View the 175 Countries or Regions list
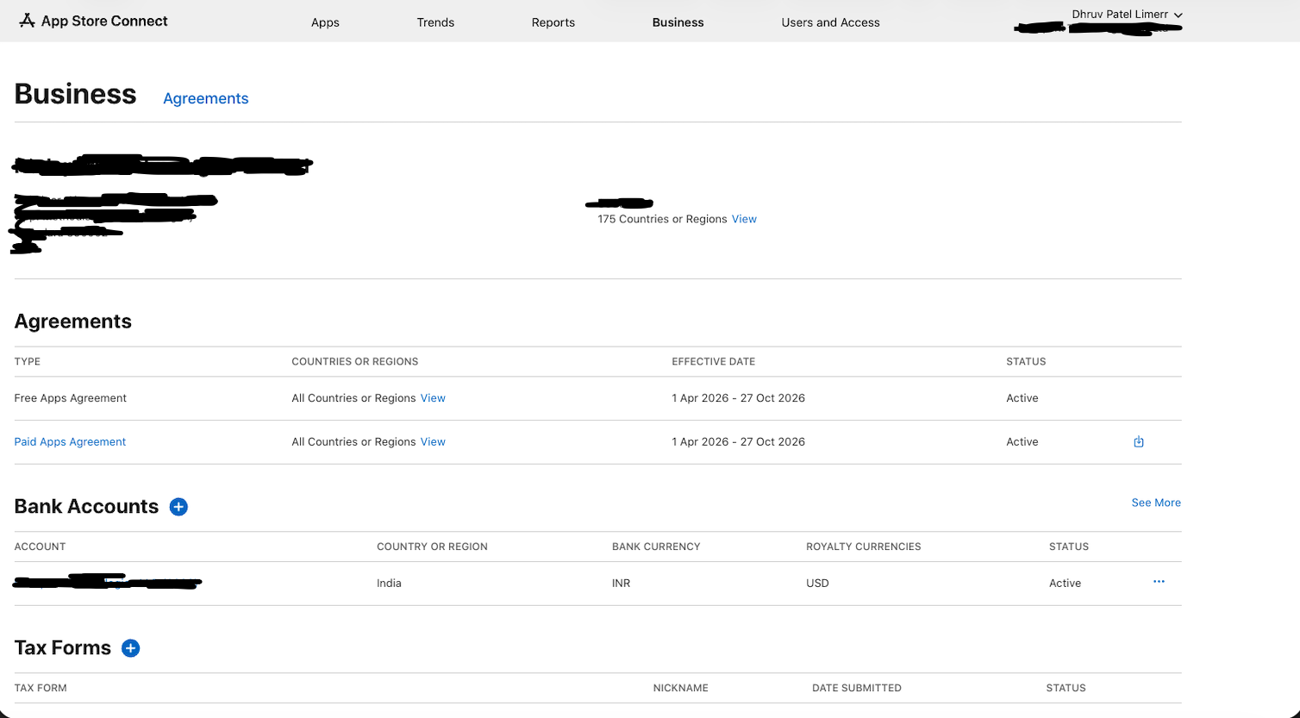Image resolution: width=1300 pixels, height=718 pixels. point(744,219)
